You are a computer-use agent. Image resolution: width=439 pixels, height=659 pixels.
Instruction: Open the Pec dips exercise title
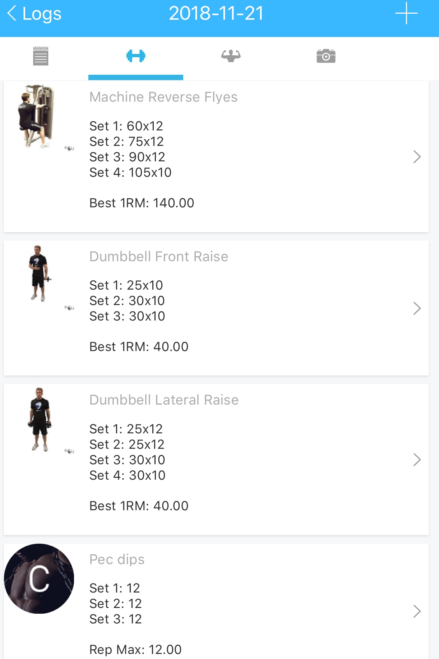pyautogui.click(x=117, y=559)
